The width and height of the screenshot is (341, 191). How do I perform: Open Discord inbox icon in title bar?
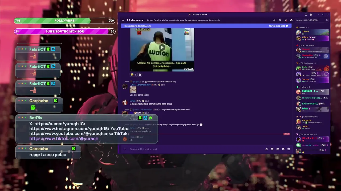coord(306,15)
